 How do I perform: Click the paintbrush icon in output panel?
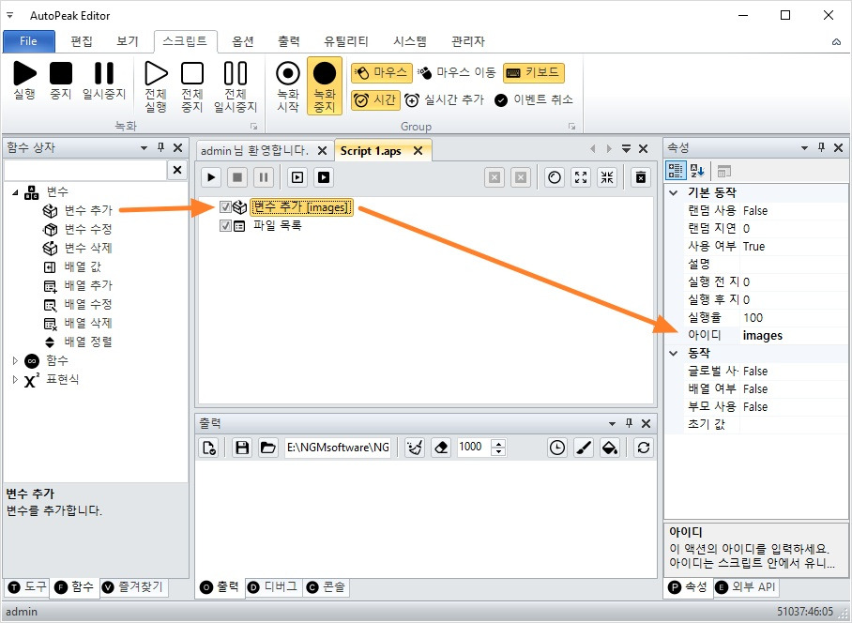584,448
